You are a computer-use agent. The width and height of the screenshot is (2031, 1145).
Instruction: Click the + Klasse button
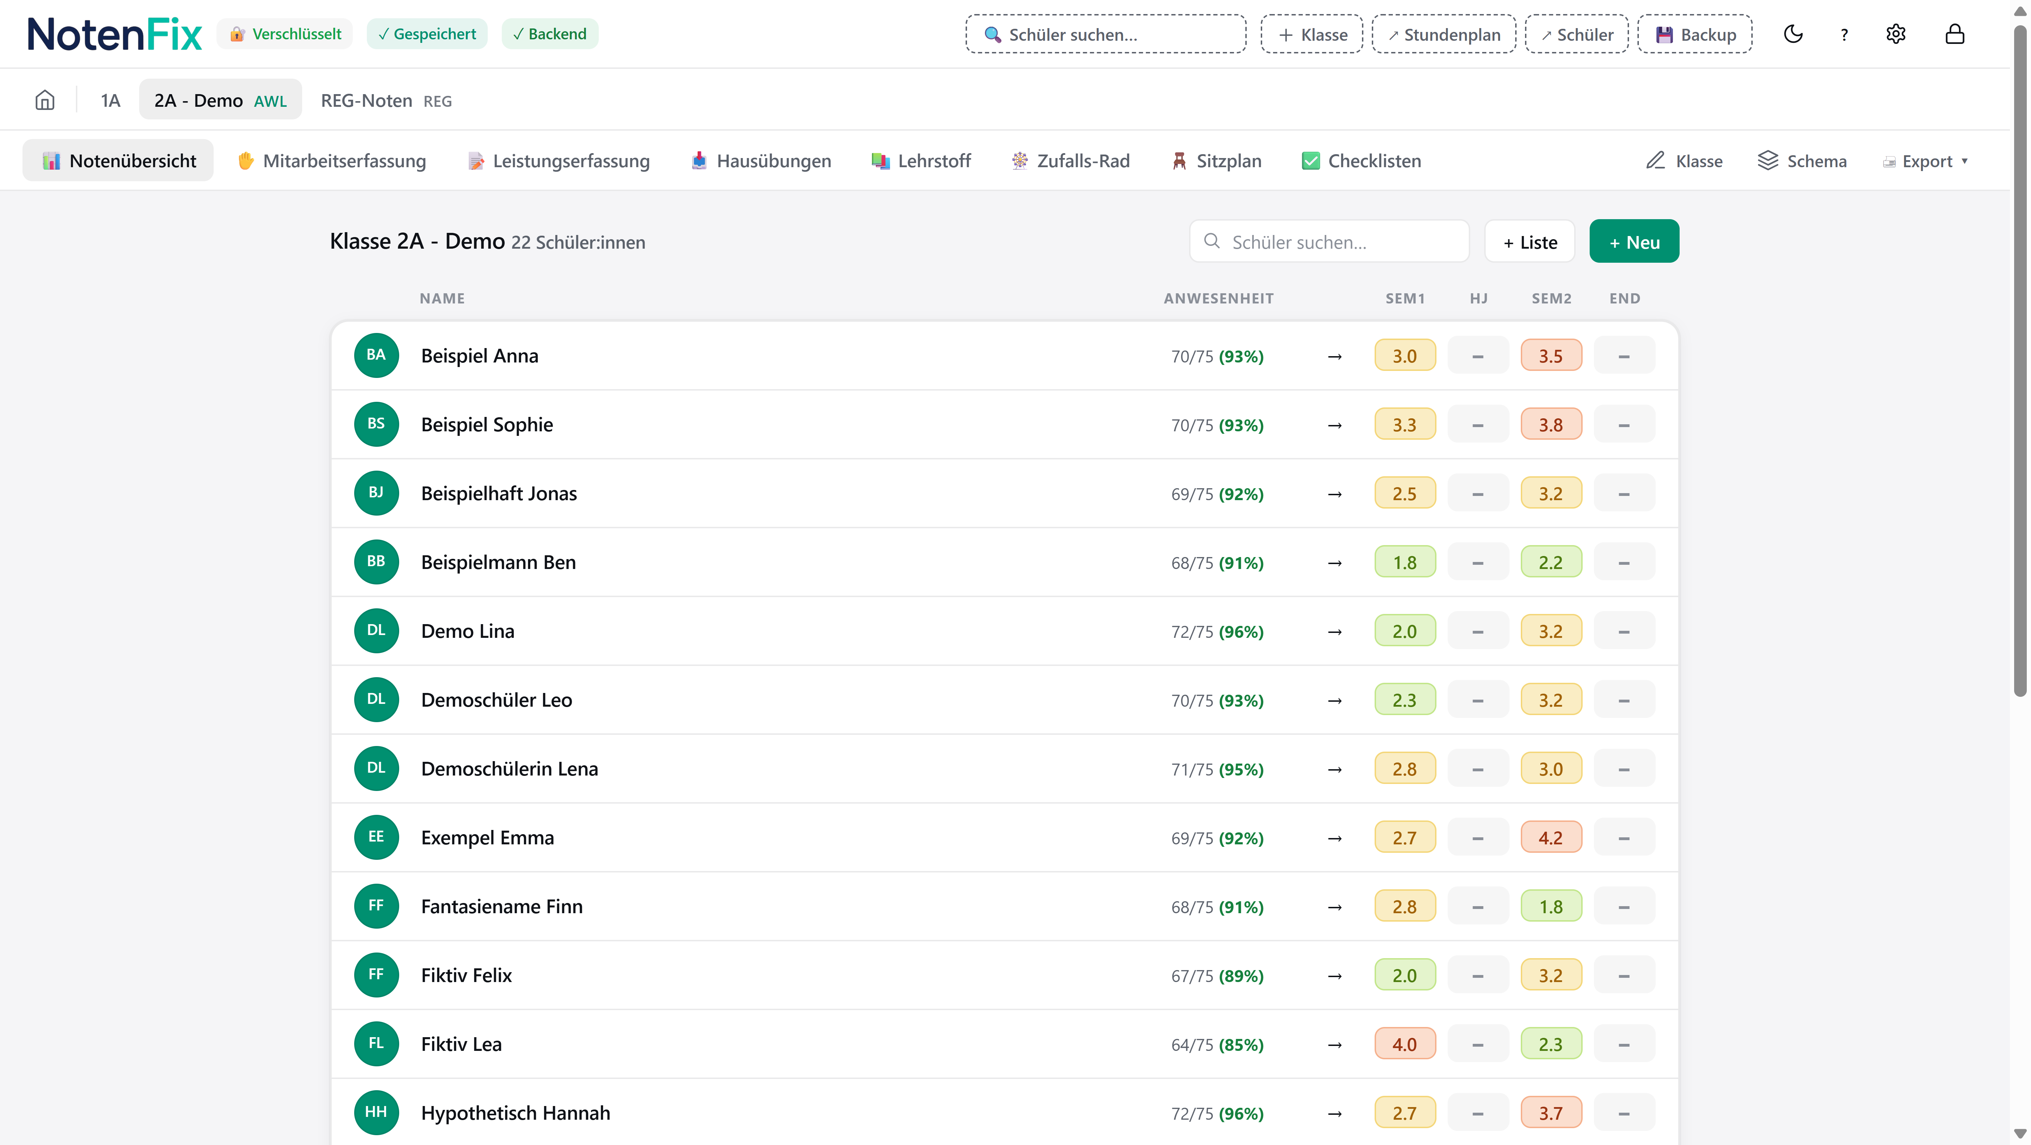pos(1312,34)
